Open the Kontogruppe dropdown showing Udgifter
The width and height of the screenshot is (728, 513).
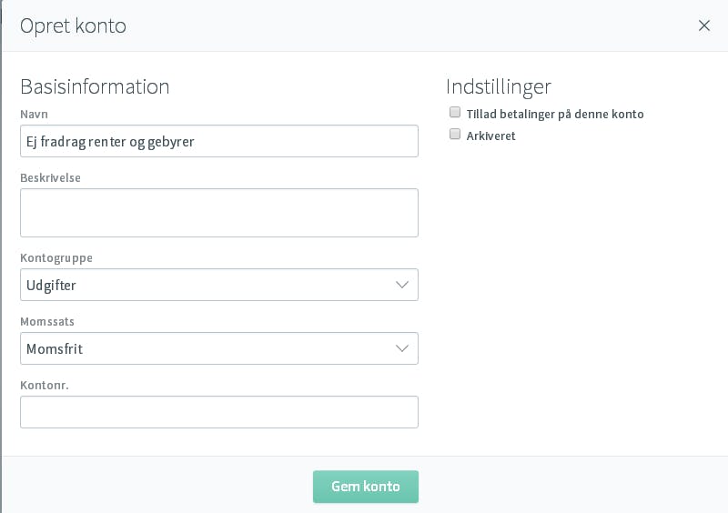[219, 285]
